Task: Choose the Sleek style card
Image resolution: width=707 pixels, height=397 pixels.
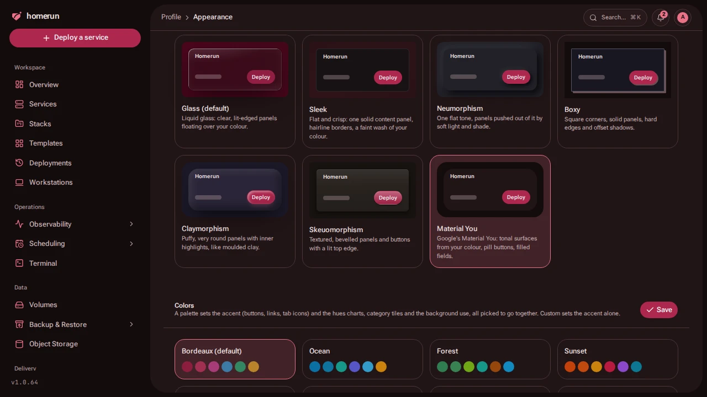Action: coord(362,92)
